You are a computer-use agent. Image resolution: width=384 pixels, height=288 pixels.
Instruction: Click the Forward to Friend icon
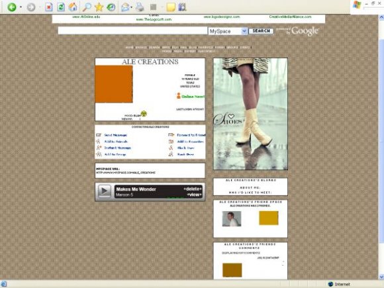tap(171, 134)
